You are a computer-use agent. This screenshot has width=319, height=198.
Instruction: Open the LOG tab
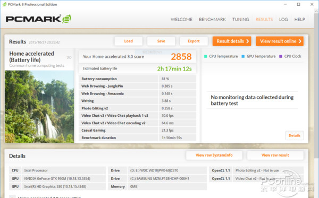pyautogui.click(x=283, y=20)
